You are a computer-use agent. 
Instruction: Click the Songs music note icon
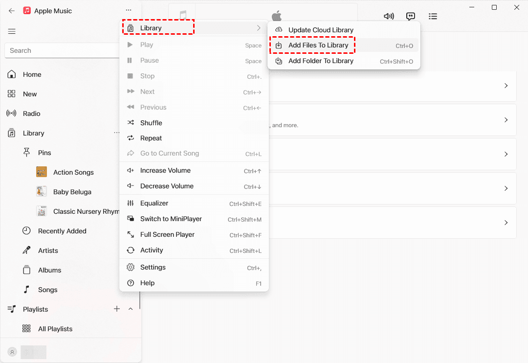(x=26, y=289)
